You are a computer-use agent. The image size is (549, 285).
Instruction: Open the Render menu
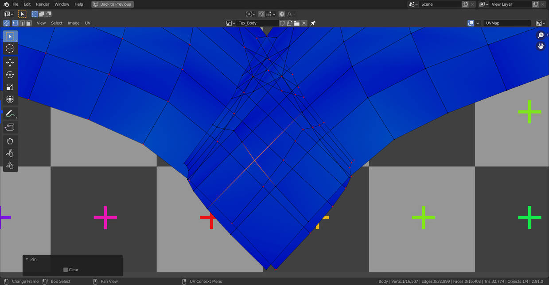(43, 4)
